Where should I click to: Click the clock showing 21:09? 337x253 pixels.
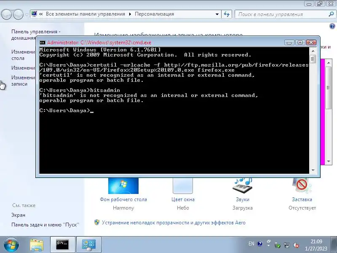tap(316, 241)
